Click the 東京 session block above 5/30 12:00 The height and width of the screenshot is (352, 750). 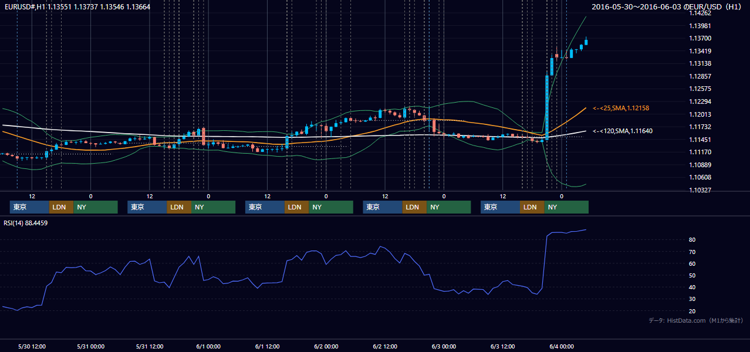click(x=29, y=207)
